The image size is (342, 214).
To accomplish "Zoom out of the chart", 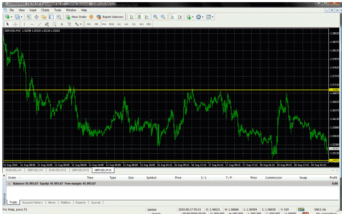I will pyautogui.click(x=163, y=17).
